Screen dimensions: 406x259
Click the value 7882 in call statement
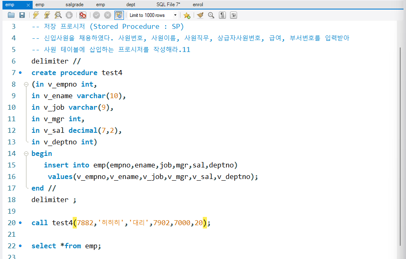pos(85,223)
